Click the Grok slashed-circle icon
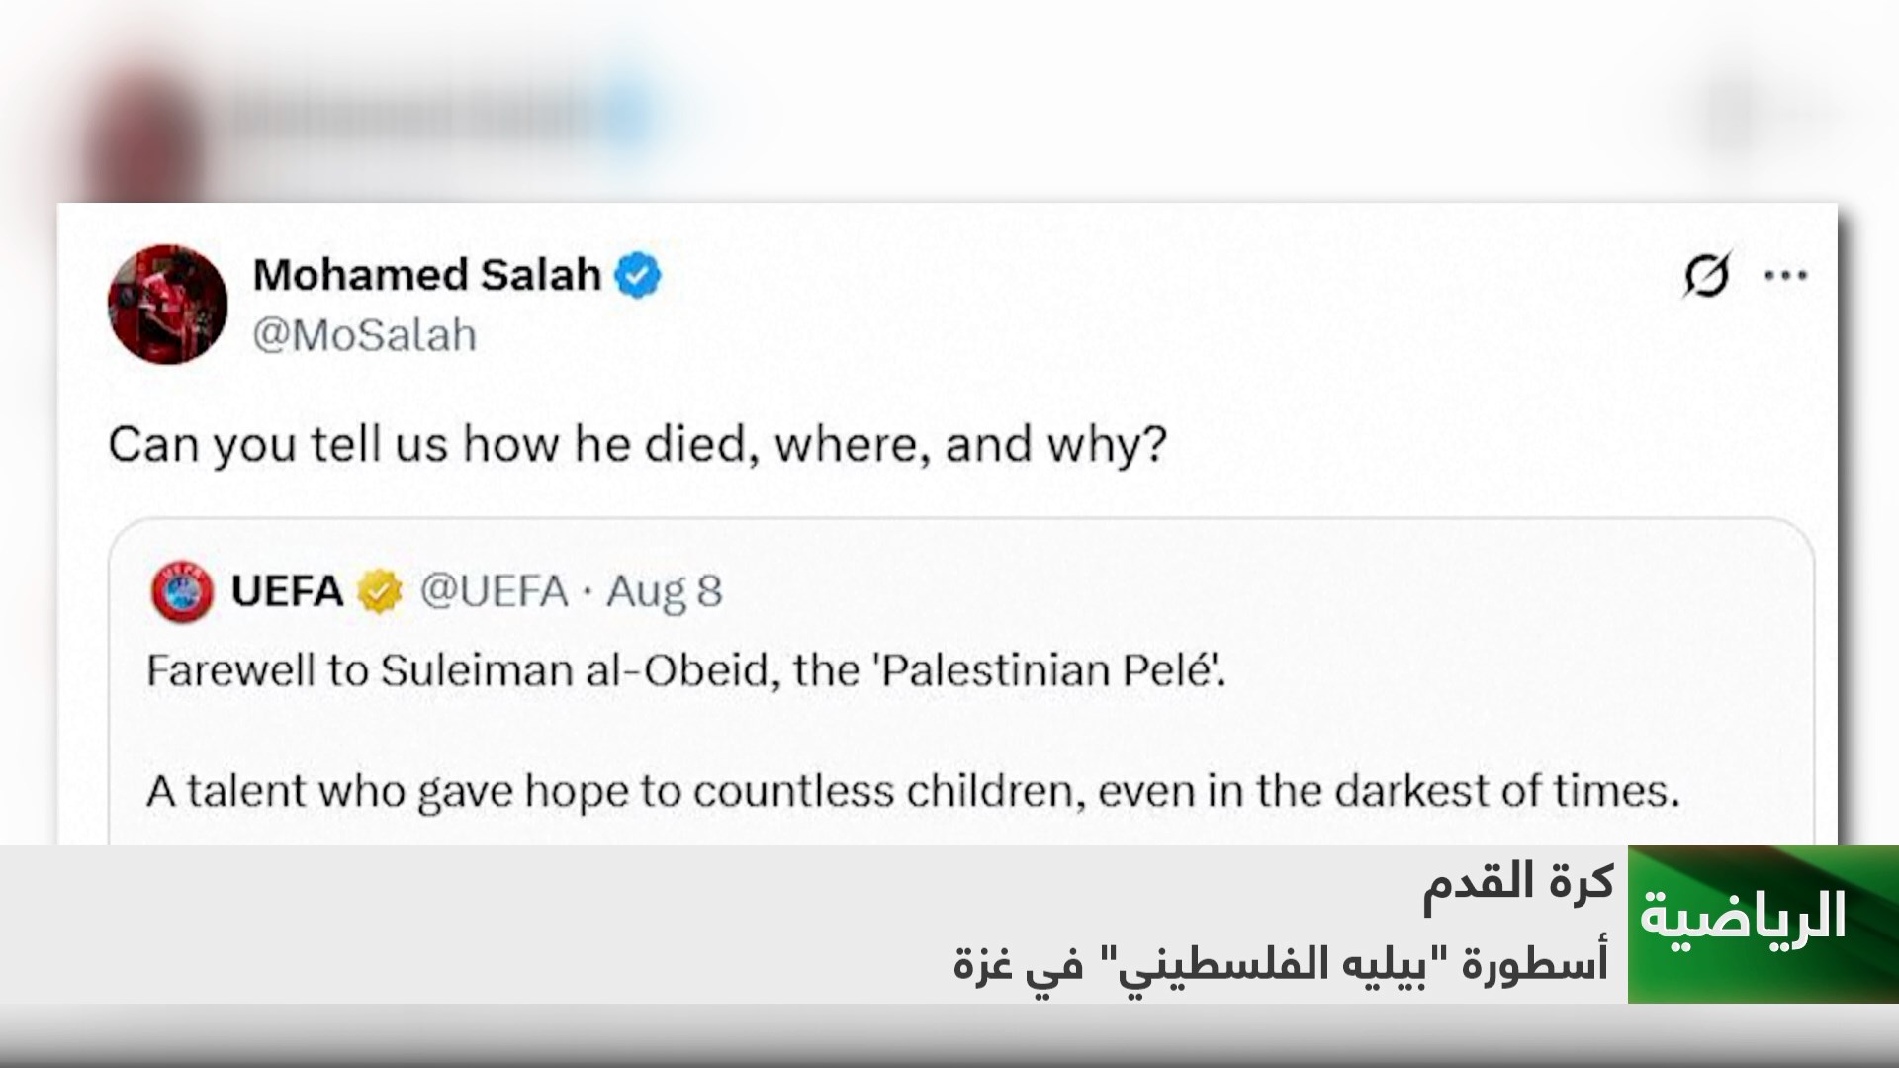Viewport: 1899px width, 1068px height. (1707, 276)
